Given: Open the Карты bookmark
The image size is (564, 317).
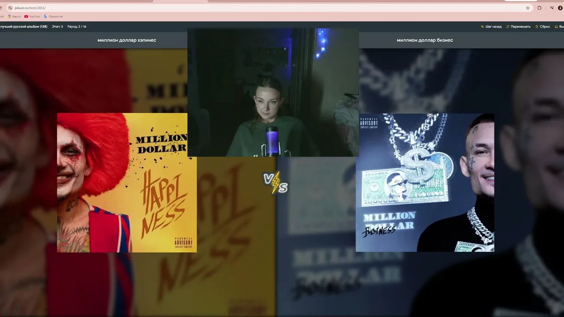Looking at the screenshot, I should (x=14, y=16).
